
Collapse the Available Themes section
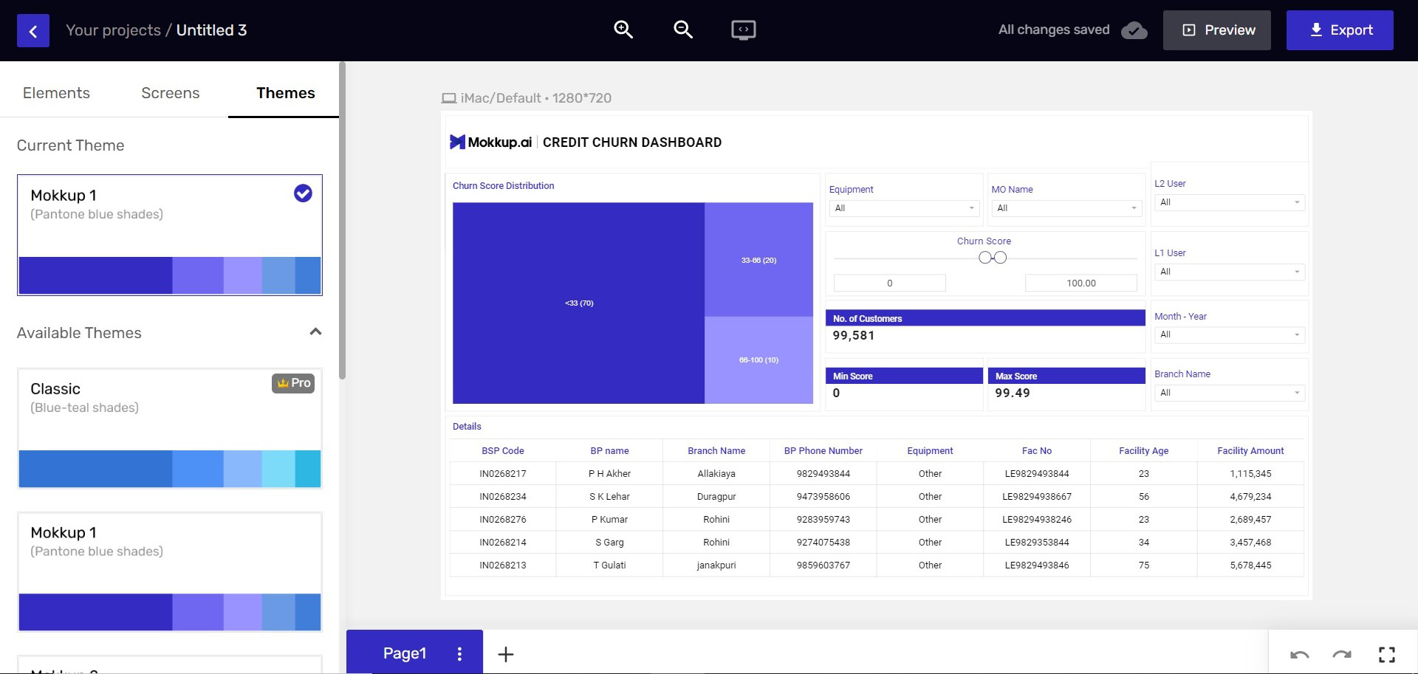pyautogui.click(x=315, y=332)
